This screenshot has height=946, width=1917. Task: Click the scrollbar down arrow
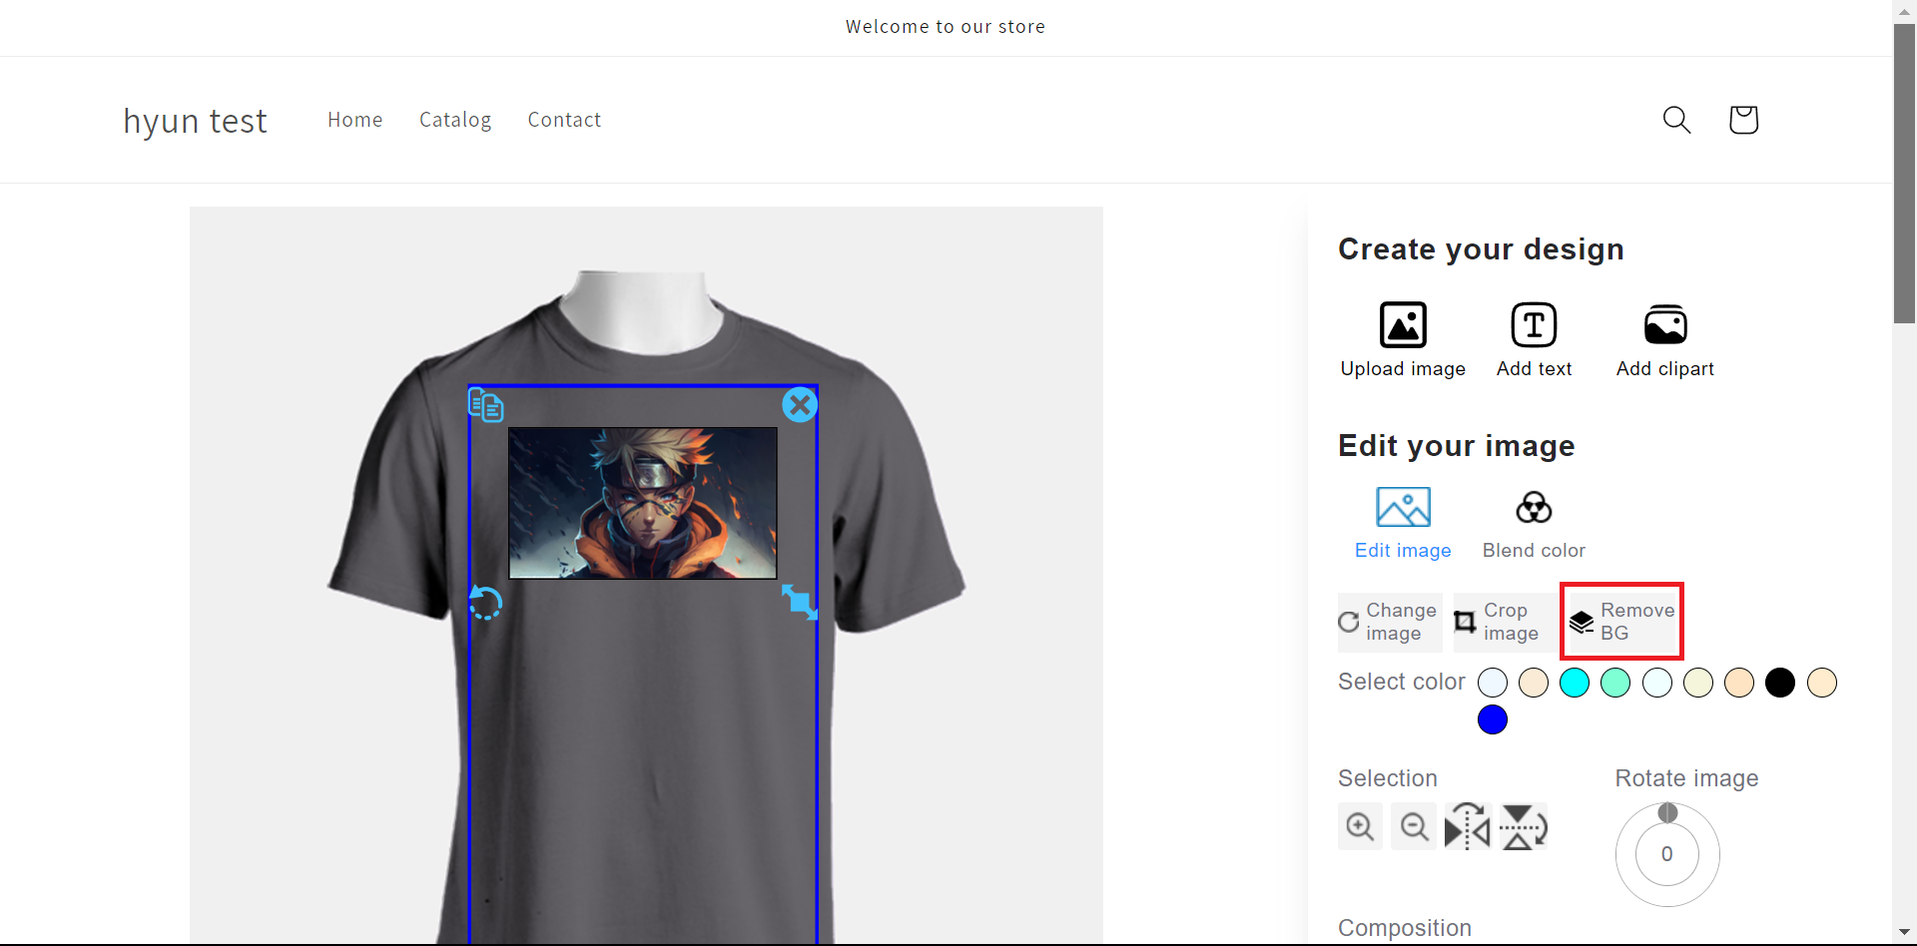pos(1905,933)
